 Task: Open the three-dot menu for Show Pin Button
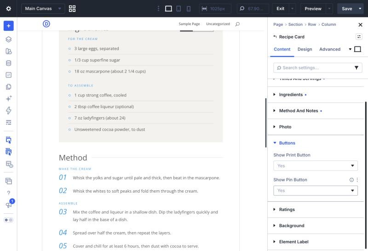click(357, 180)
